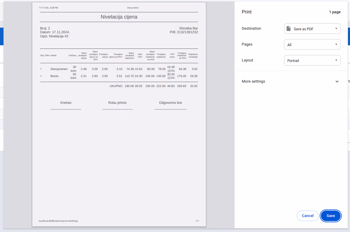350x232 pixels.
Task: Click the print preview page thumbnail
Action: coord(119,114)
